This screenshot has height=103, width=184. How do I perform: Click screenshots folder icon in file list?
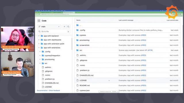(x=77, y=45)
